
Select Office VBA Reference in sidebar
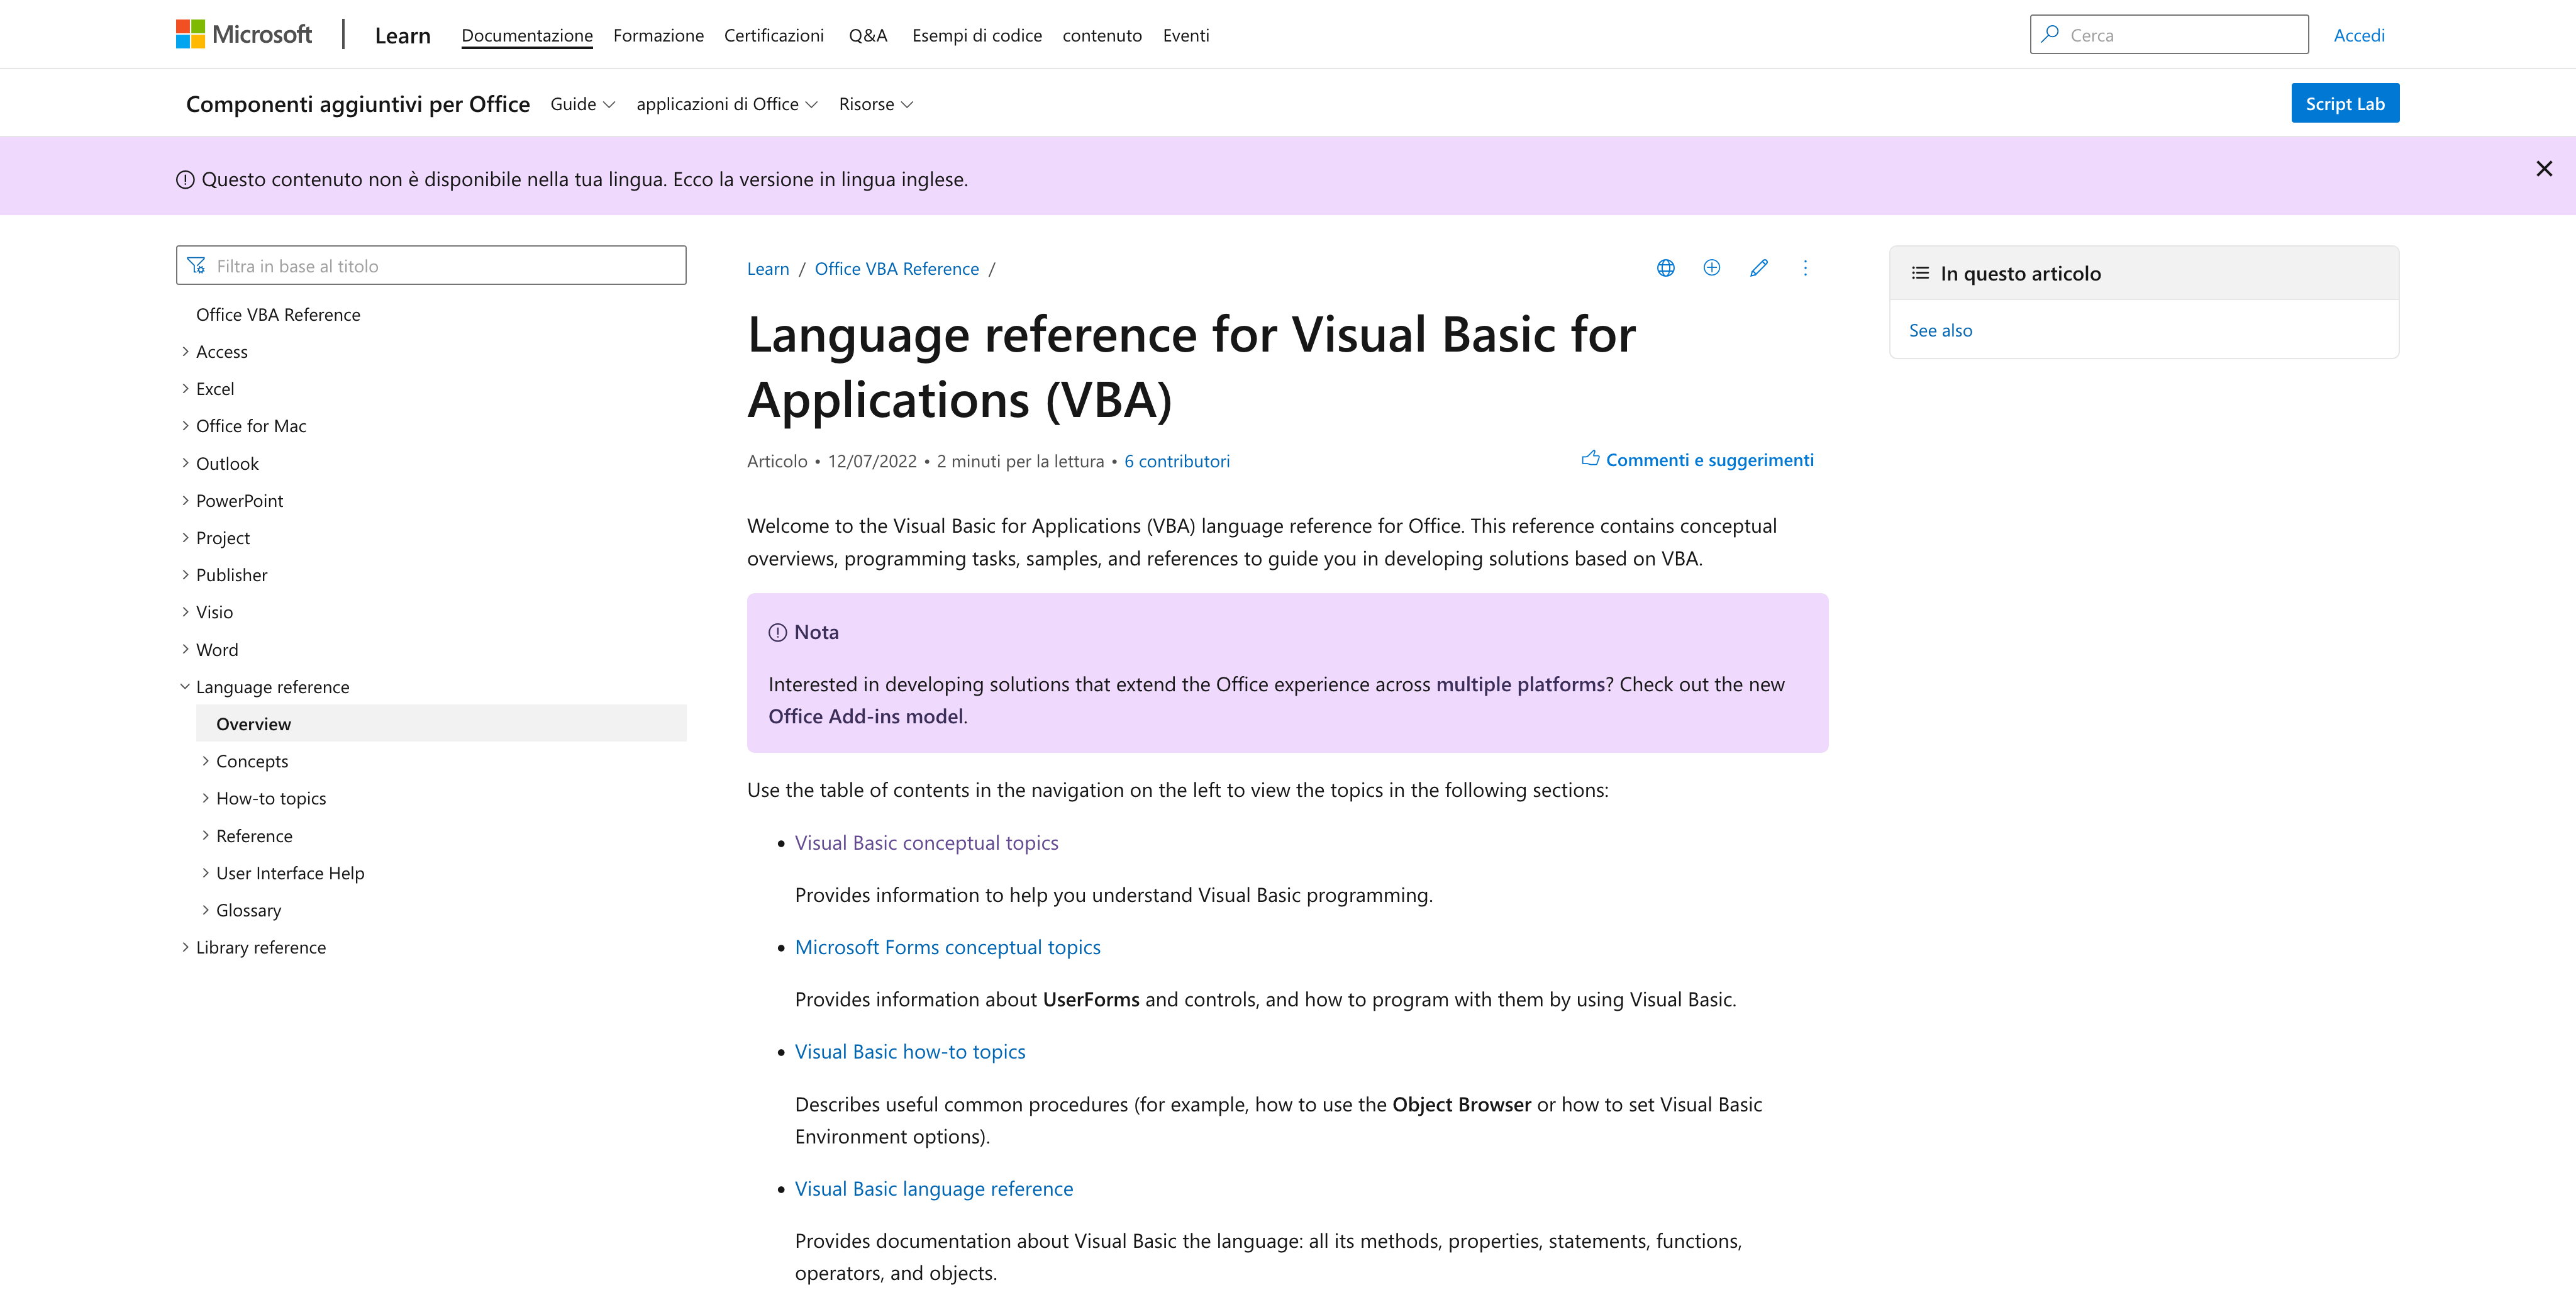pyautogui.click(x=278, y=314)
